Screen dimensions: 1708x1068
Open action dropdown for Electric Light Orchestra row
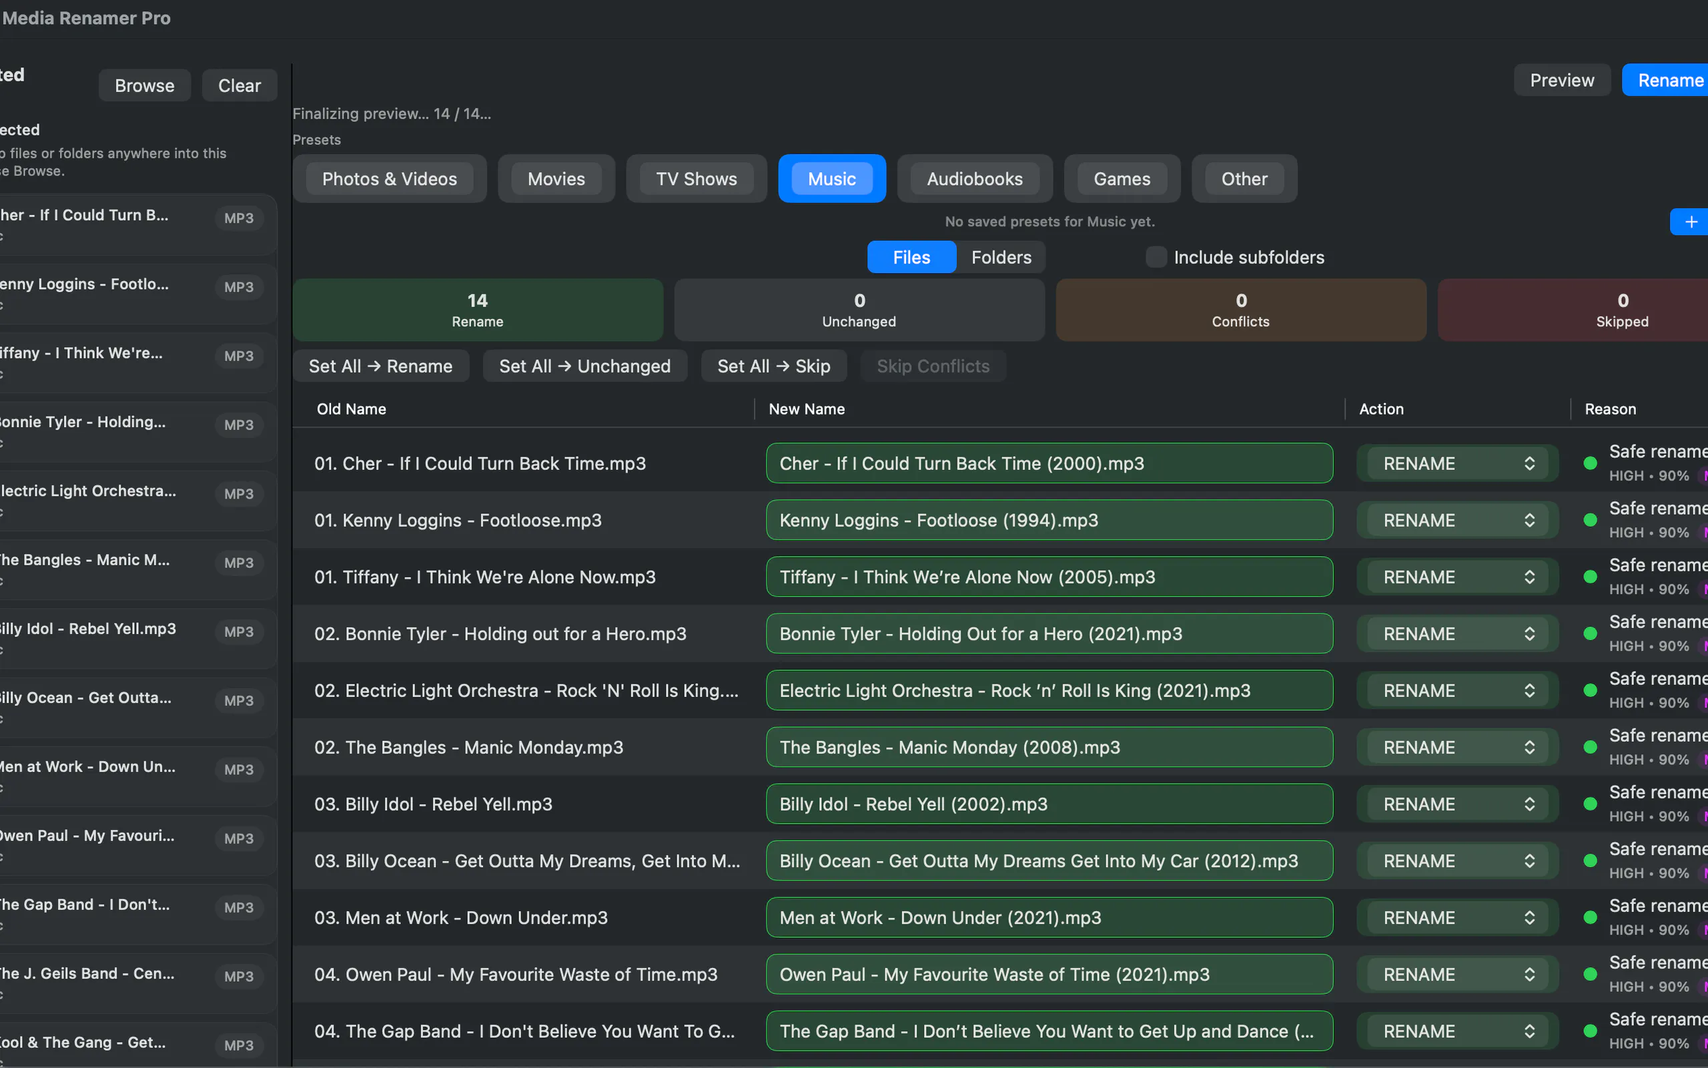(1457, 691)
